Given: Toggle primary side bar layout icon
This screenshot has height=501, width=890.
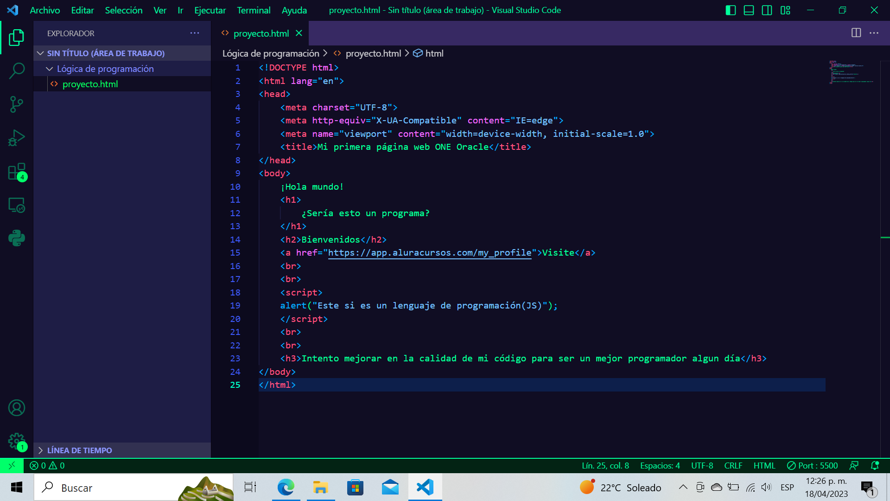Looking at the screenshot, I should pyautogui.click(x=731, y=10).
